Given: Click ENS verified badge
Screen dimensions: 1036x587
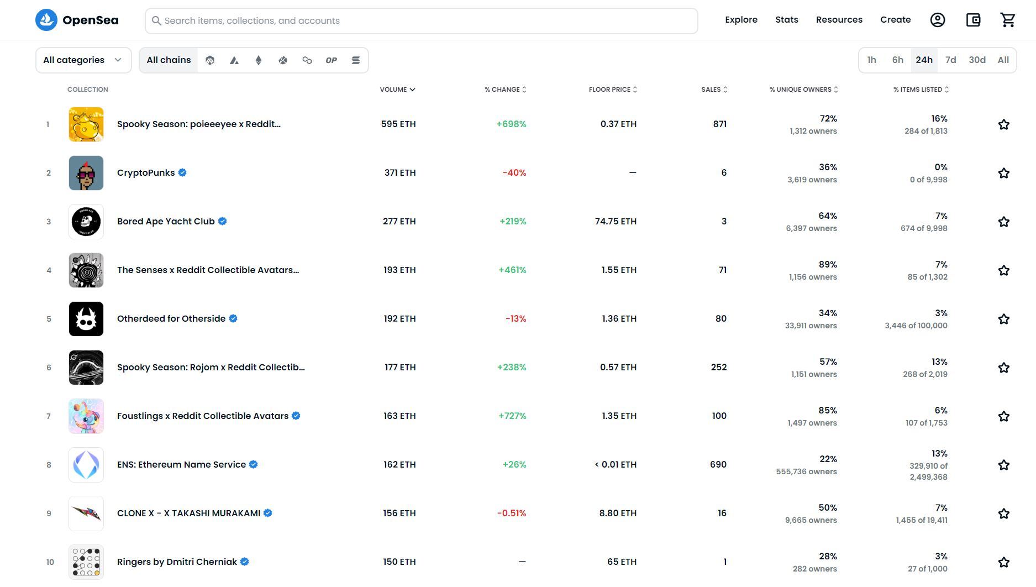Looking at the screenshot, I should (x=254, y=464).
